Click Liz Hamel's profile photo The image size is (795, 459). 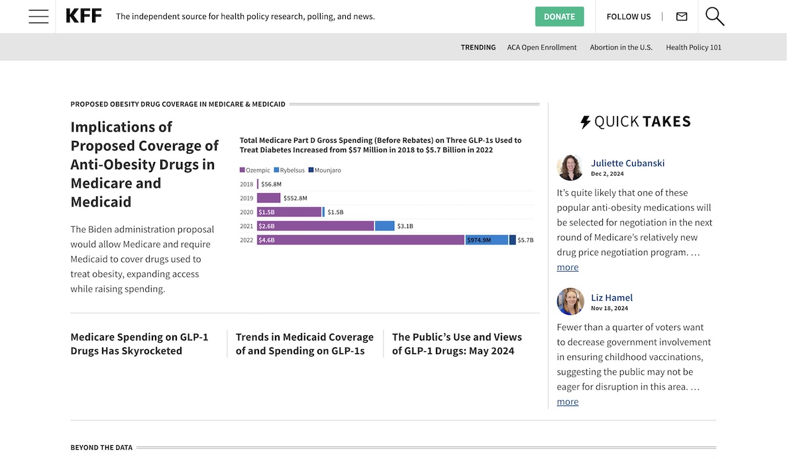point(570,302)
